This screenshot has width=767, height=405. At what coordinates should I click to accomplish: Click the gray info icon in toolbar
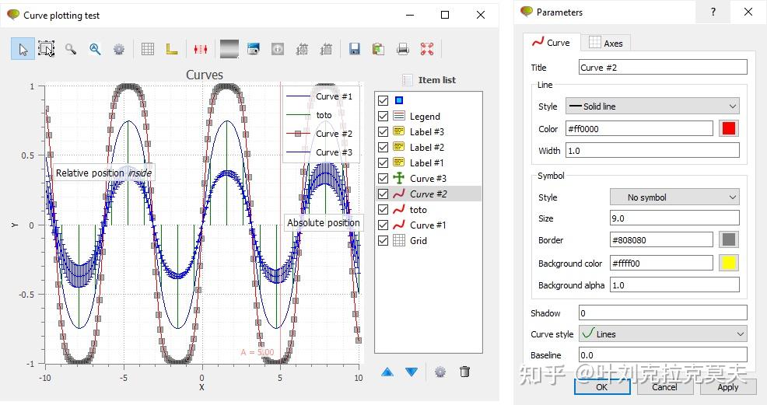click(278, 49)
